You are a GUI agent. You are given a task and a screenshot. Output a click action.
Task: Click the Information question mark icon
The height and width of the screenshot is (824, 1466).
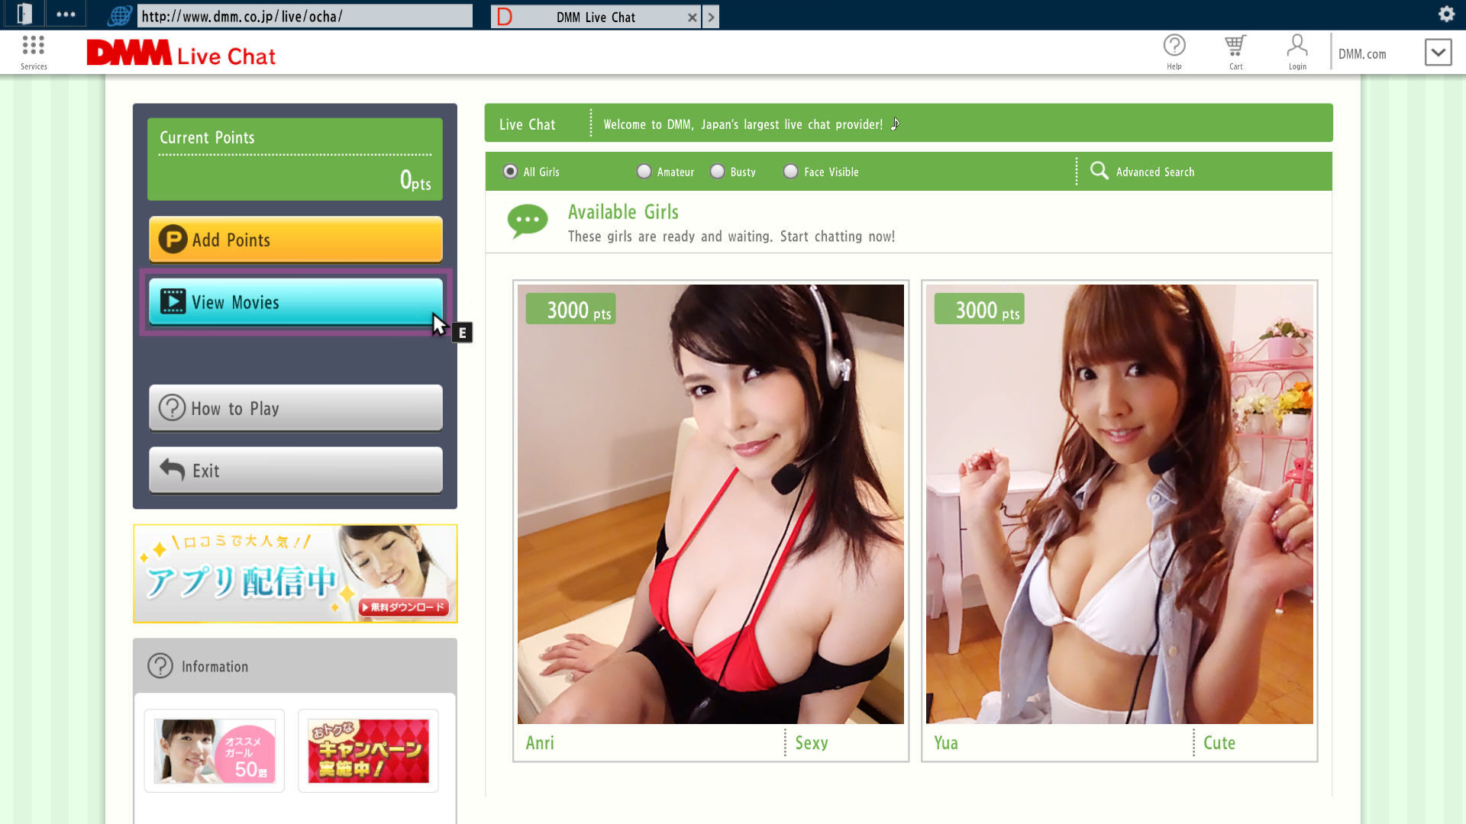(160, 665)
